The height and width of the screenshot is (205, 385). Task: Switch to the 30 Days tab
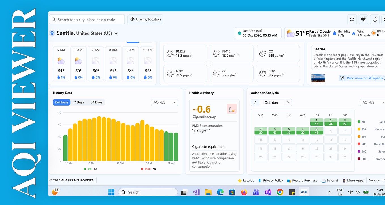click(96, 102)
